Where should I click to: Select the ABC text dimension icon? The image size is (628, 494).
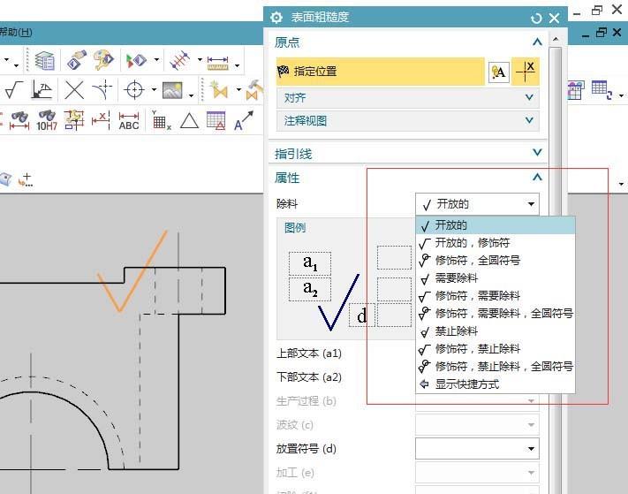[129, 120]
